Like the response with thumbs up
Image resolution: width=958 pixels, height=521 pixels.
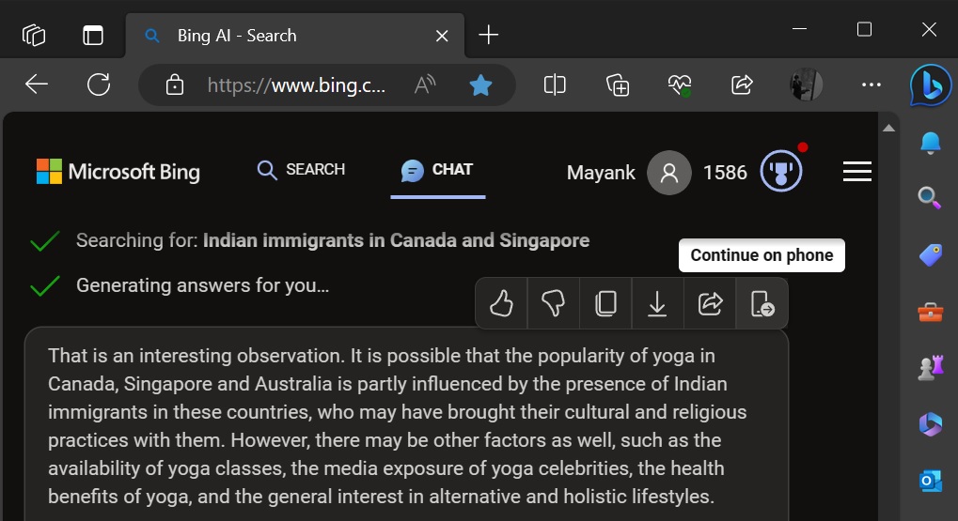click(x=501, y=303)
